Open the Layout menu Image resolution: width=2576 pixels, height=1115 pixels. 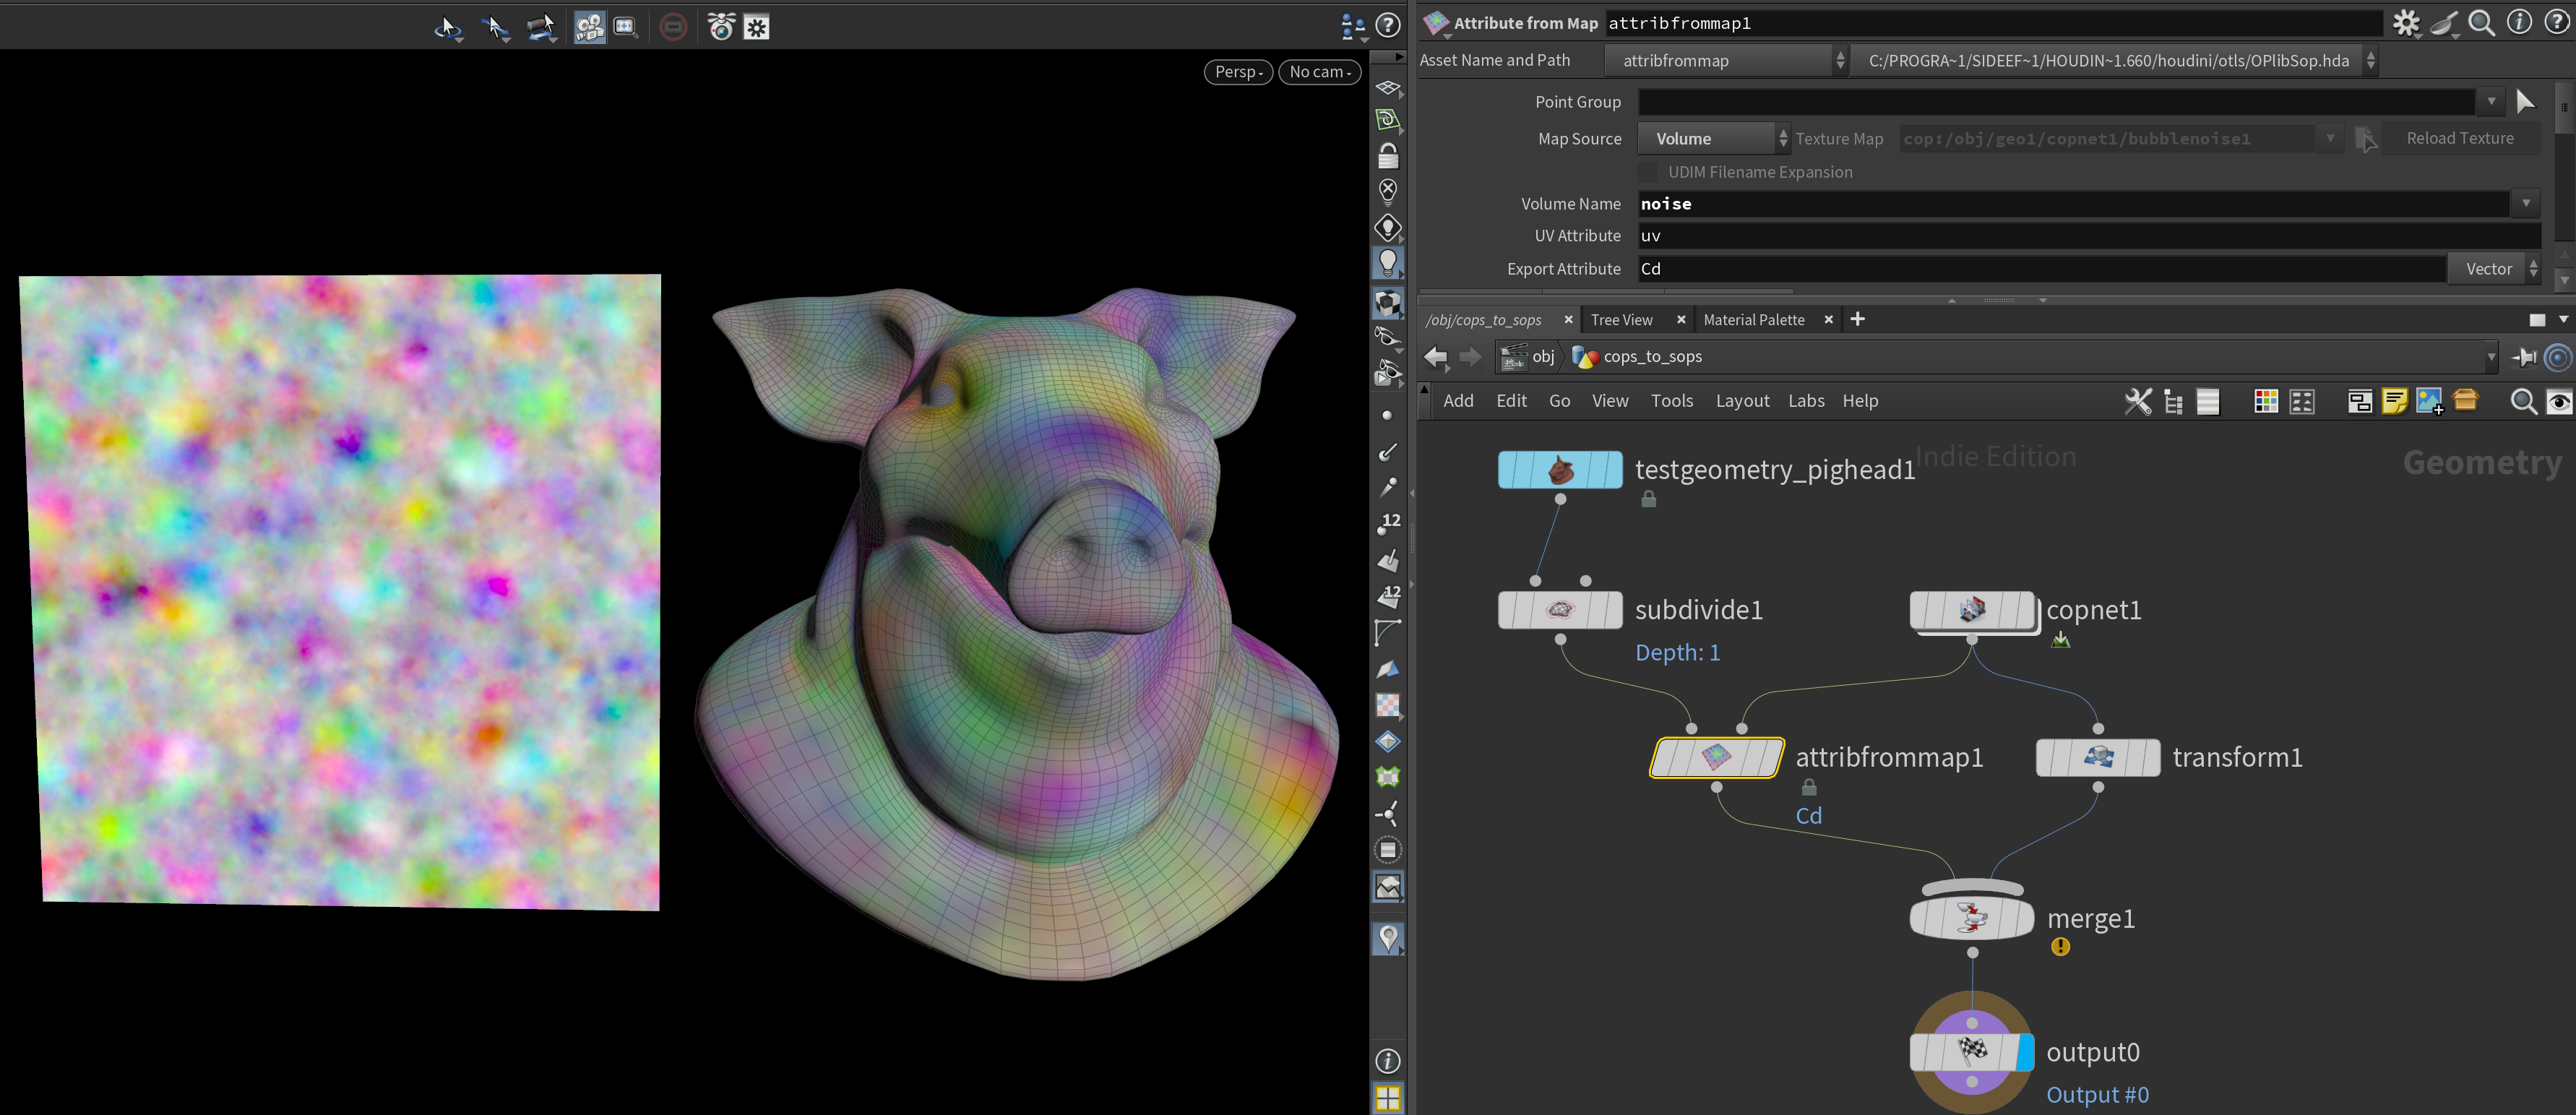click(x=1741, y=401)
